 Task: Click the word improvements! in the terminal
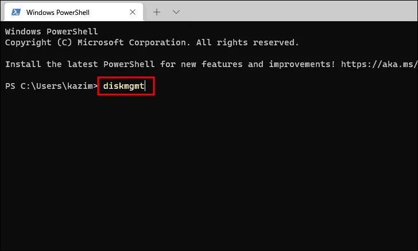tap(302, 64)
